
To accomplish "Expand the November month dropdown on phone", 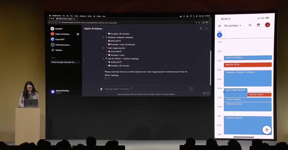I will coord(233,26).
